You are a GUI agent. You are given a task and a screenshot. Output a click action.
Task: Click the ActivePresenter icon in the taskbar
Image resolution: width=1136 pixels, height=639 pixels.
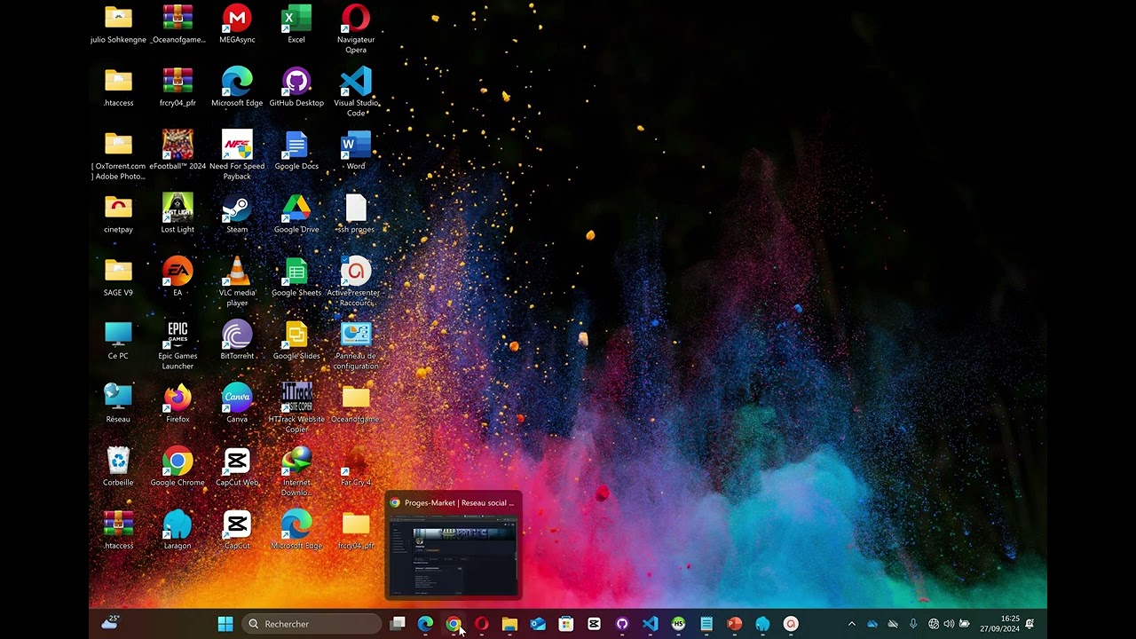click(791, 624)
